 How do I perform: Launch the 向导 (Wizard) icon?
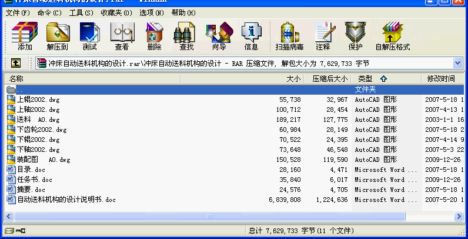click(x=219, y=35)
